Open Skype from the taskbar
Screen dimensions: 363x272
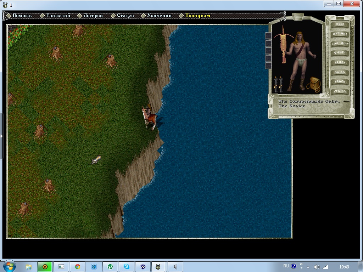click(127, 267)
